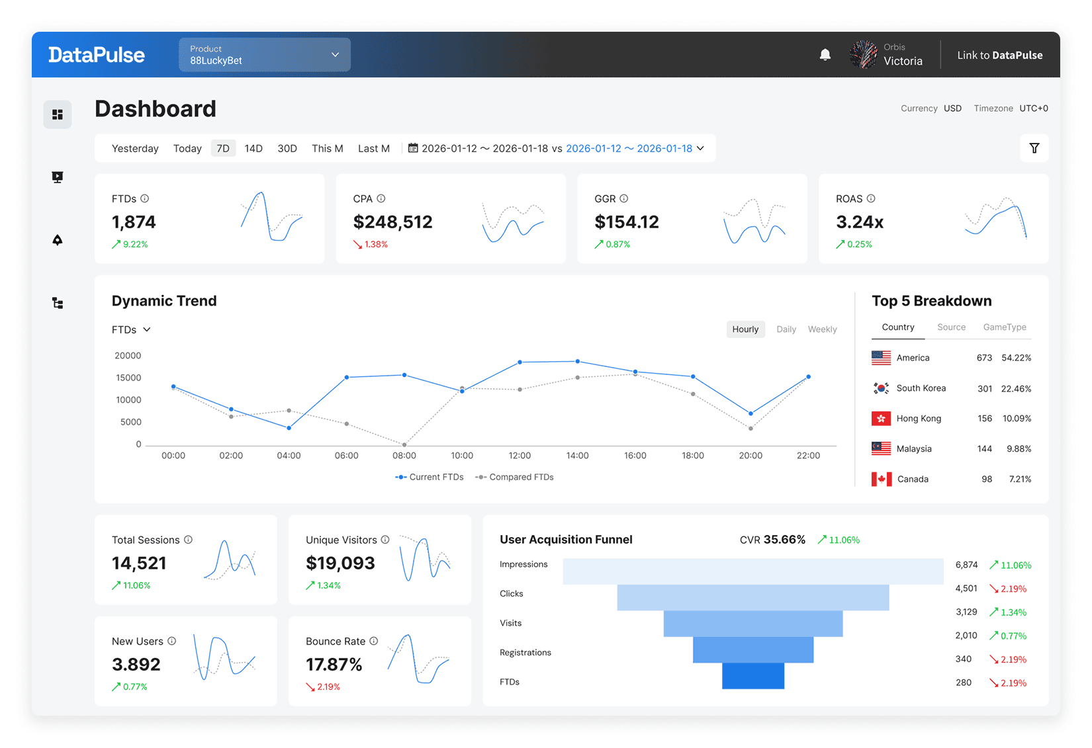Screen dimensions: 1092x748
Task: Click the calendar icon beside the date range
Action: coord(412,148)
